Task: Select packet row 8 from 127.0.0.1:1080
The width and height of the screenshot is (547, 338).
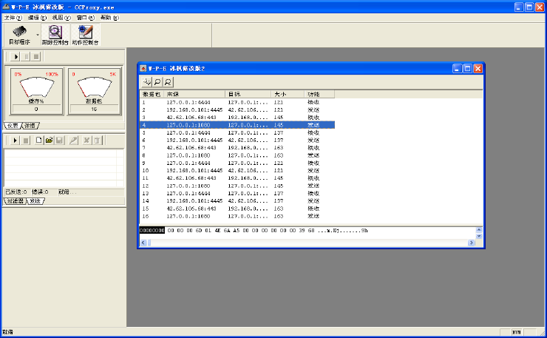Action: (x=237, y=155)
